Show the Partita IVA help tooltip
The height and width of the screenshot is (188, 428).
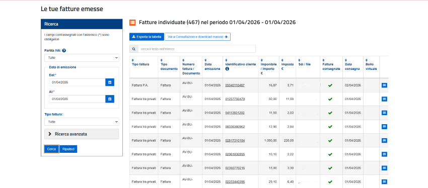point(64,50)
